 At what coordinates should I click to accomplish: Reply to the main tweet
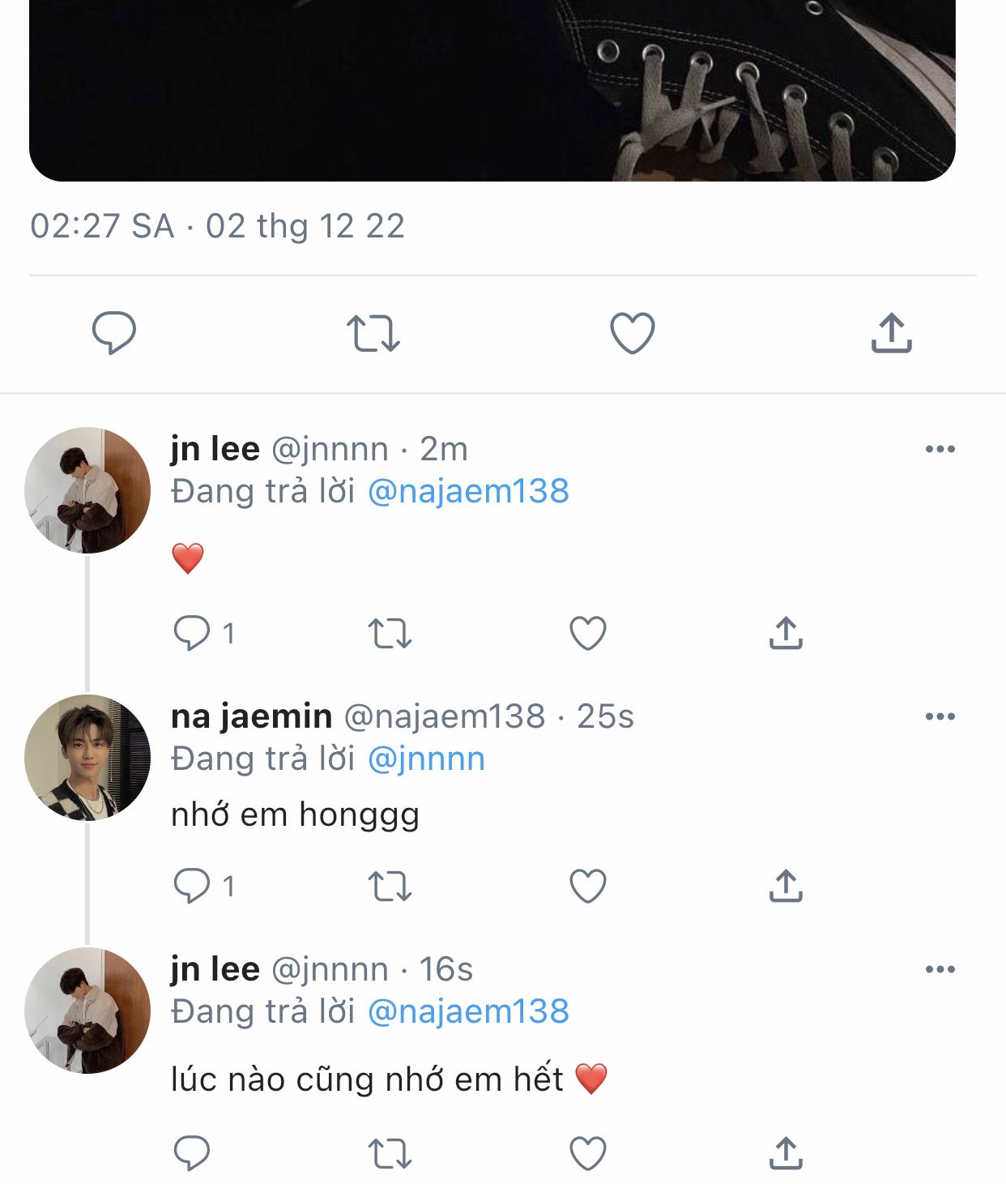[x=113, y=332]
